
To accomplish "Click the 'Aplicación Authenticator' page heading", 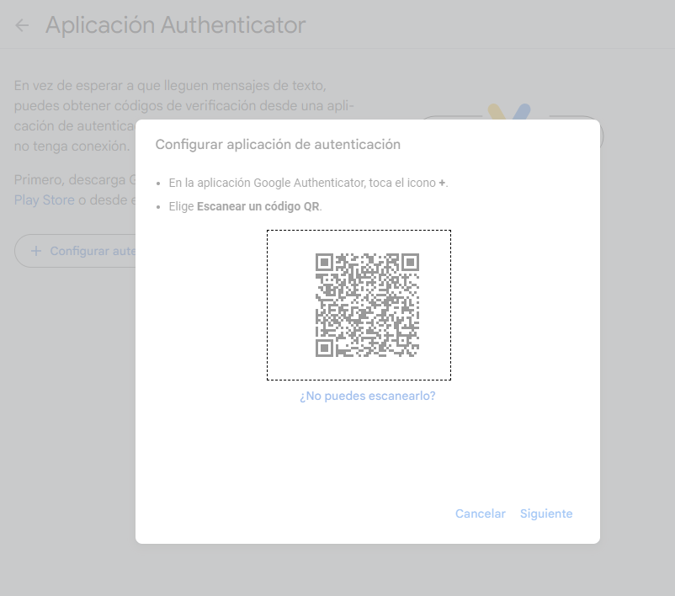I will pos(176,25).
